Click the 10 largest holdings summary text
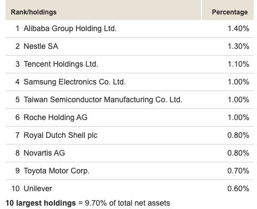257x209 pixels. 88,203
